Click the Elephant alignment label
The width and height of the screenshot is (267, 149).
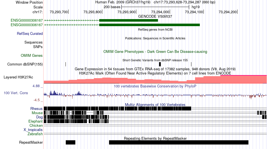click(35, 121)
